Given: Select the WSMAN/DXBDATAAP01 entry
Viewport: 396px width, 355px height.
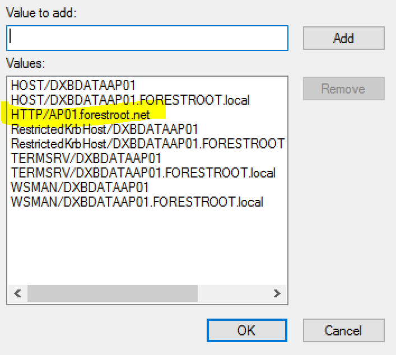Looking at the screenshot, I should [x=80, y=188].
